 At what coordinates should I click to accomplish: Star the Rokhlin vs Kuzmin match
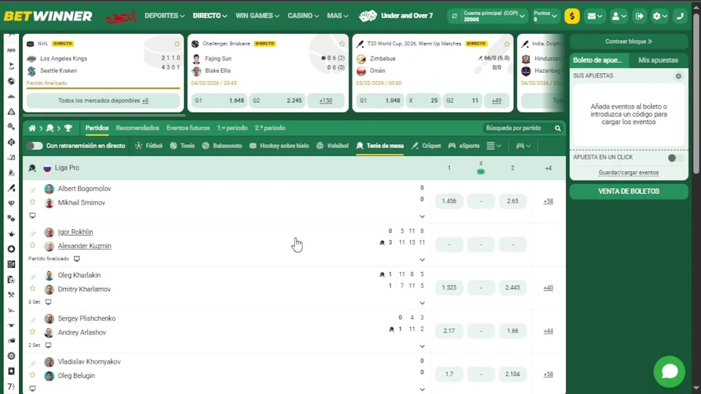pos(32,245)
